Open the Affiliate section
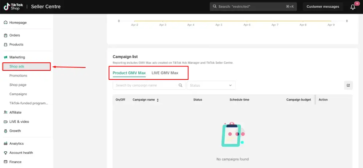Screen dimensions: 363x168 click(x=15, y=112)
